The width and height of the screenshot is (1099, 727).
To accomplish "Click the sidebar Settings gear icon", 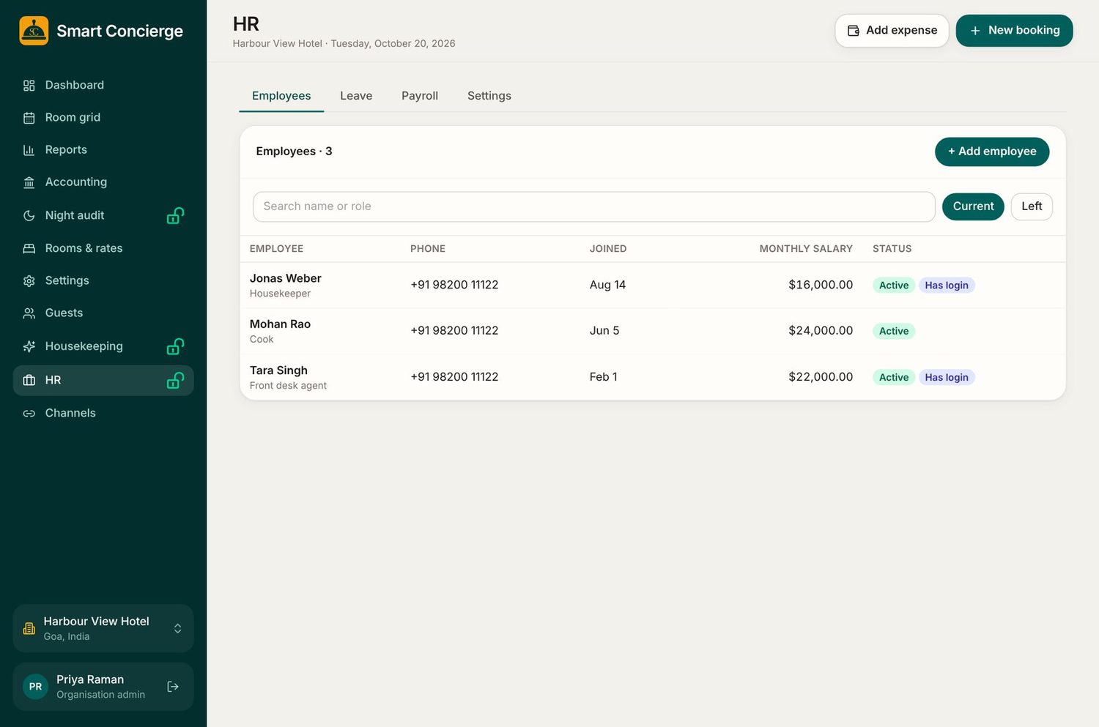I will pos(29,281).
